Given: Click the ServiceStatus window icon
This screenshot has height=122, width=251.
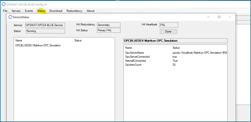Looking at the screenshot, I should tap(10, 17).
